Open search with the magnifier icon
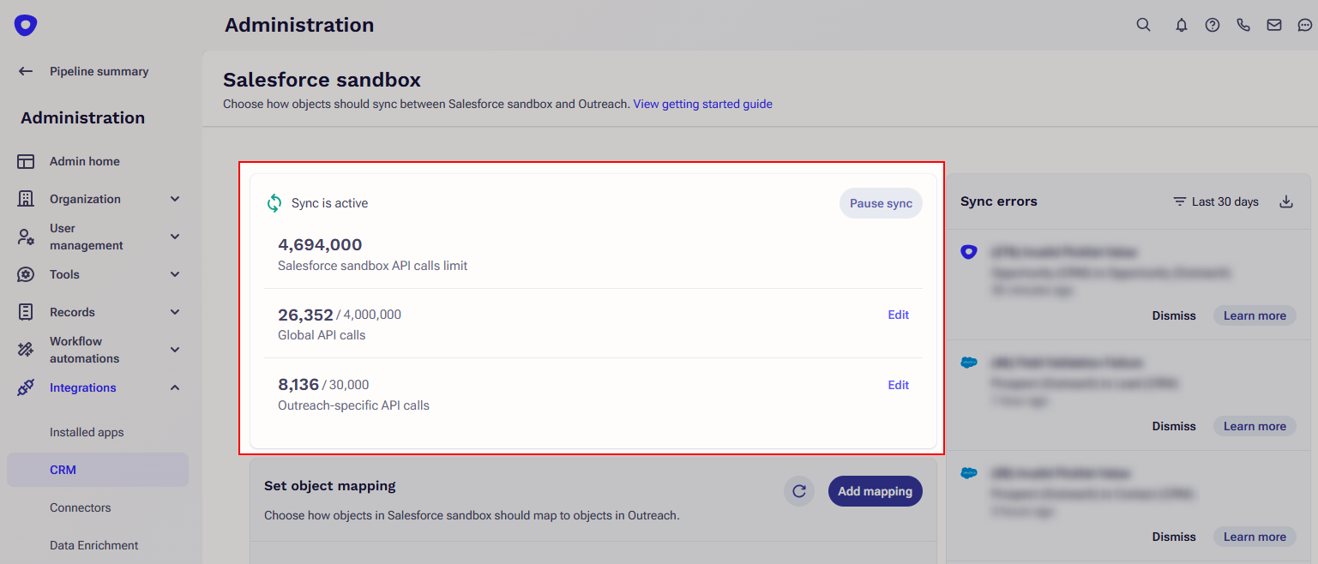This screenshot has width=1318, height=564. (1143, 25)
